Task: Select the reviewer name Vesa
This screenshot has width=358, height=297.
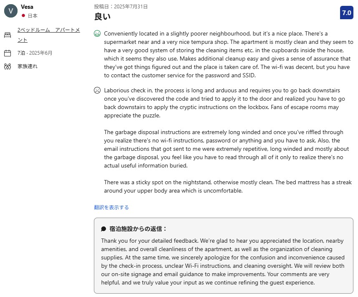Action: (x=27, y=7)
